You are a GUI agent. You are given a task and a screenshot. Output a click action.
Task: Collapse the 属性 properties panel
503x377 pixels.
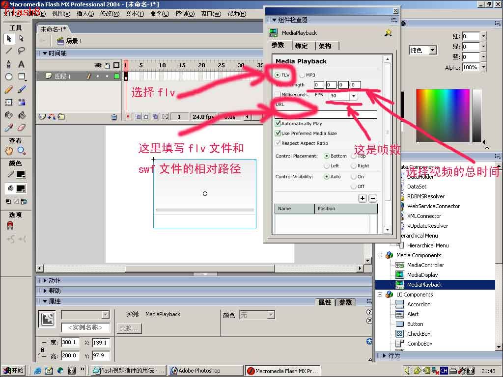(x=45, y=301)
